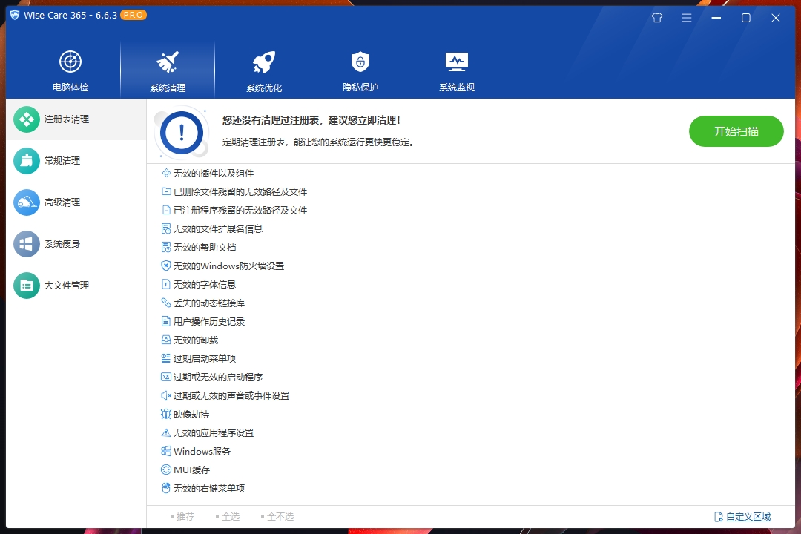
Task: Go to 大文件管理 in the sidebar
Action: coord(76,285)
